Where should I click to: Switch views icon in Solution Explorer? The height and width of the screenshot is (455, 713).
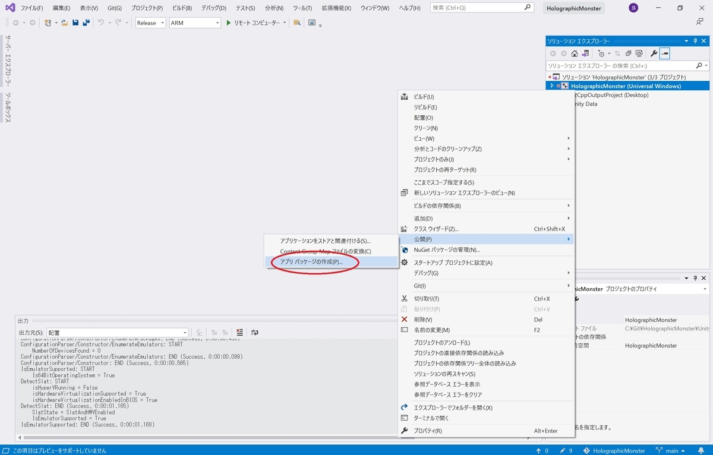[x=585, y=53]
